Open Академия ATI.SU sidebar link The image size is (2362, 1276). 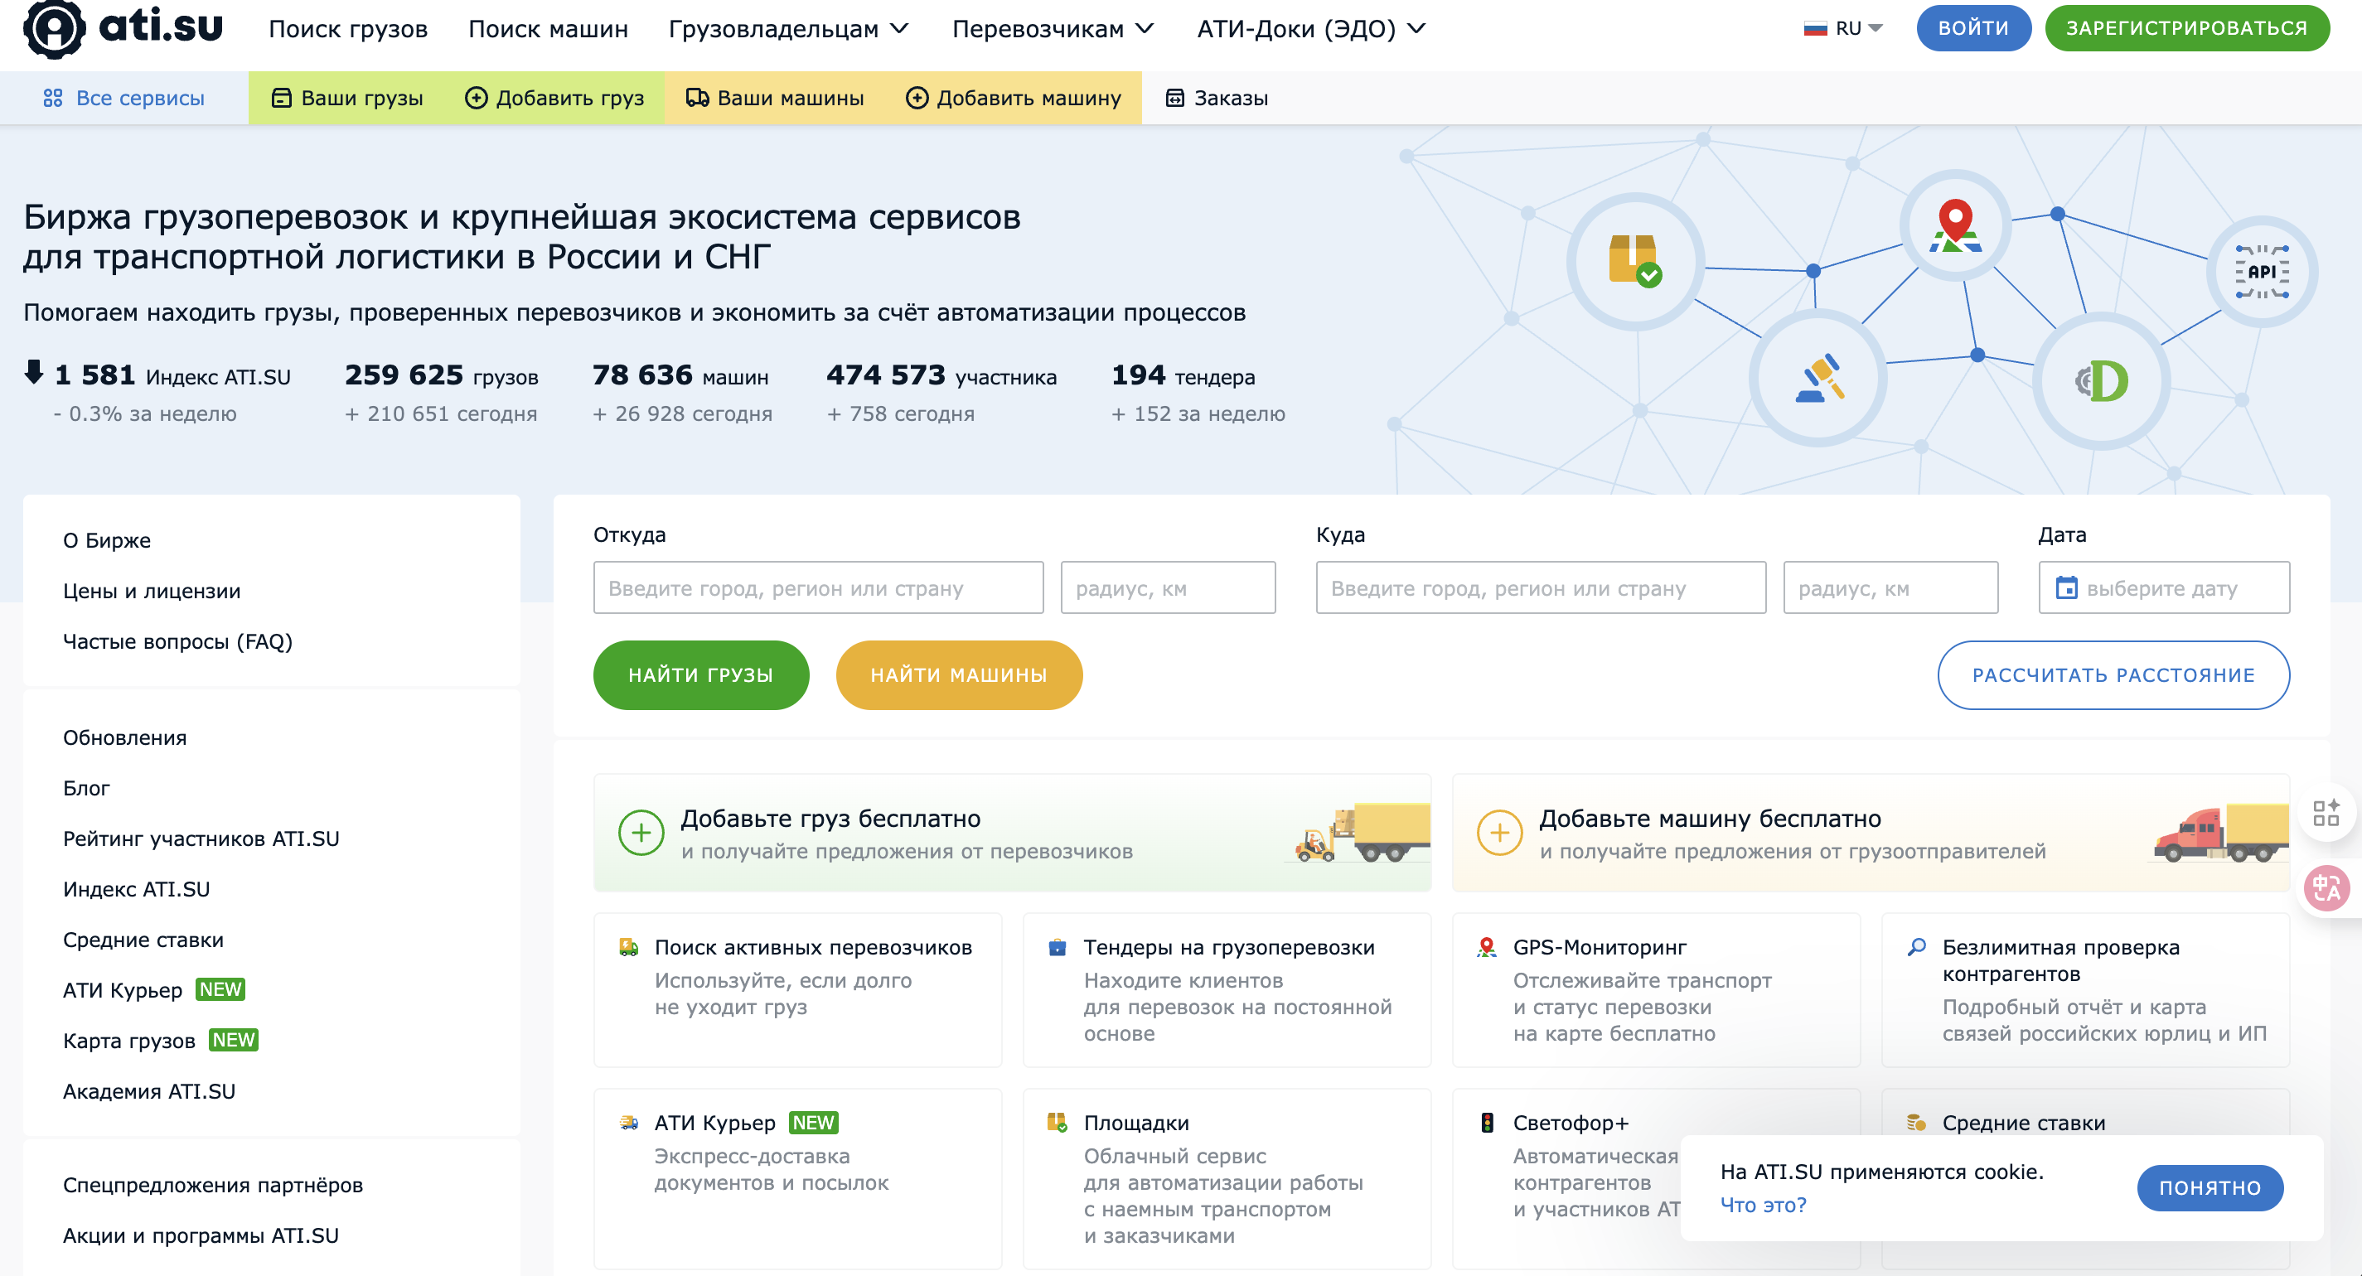click(x=148, y=1091)
